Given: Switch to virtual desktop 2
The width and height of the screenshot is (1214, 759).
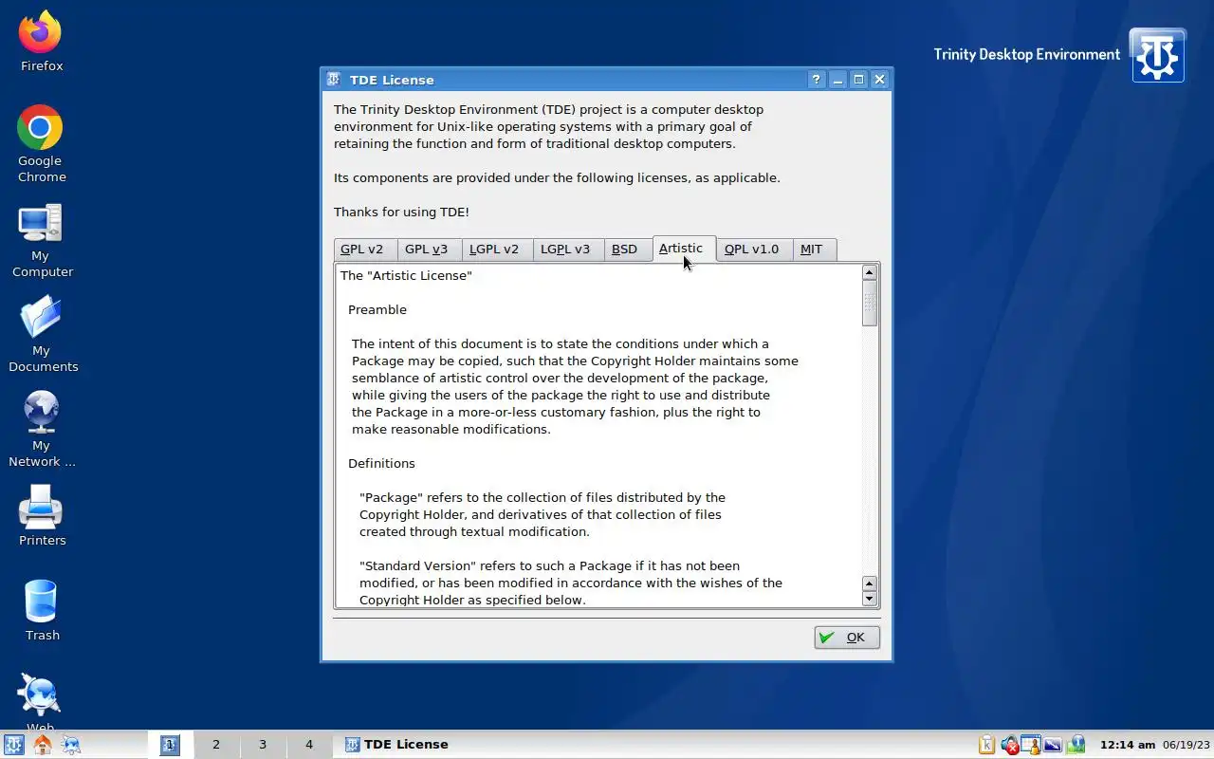Looking at the screenshot, I should point(216,745).
